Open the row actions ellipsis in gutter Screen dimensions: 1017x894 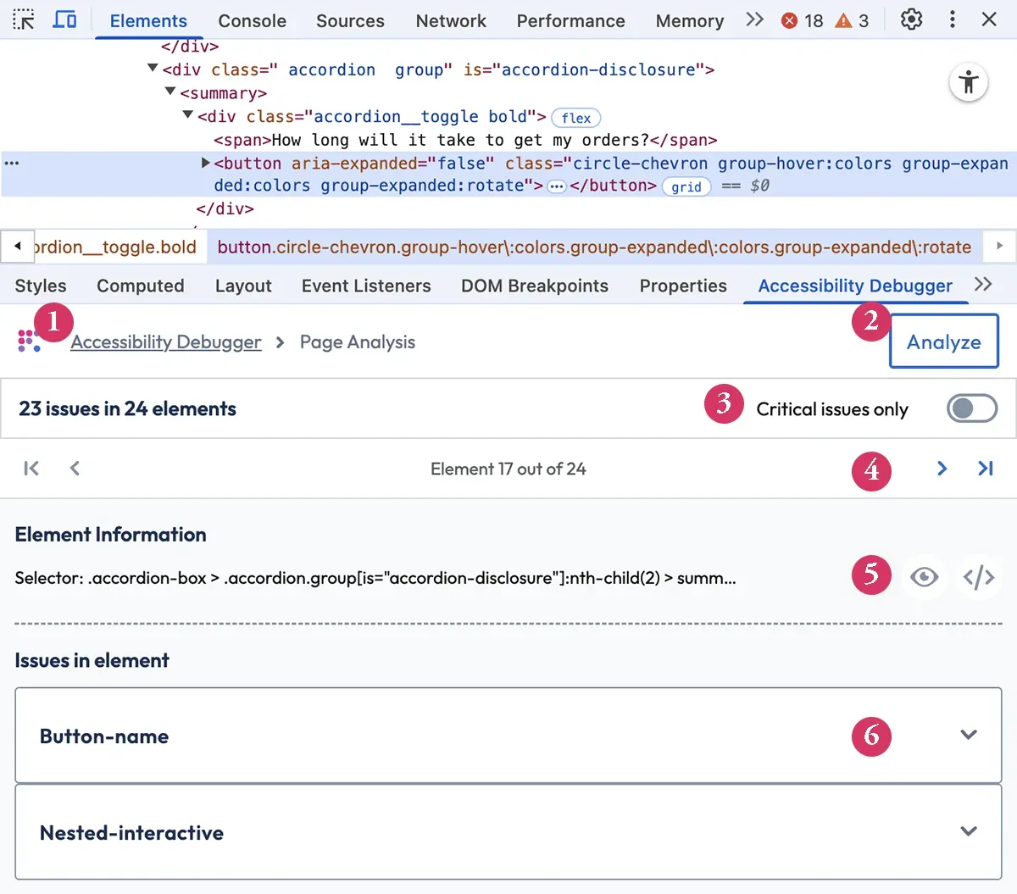(12, 163)
